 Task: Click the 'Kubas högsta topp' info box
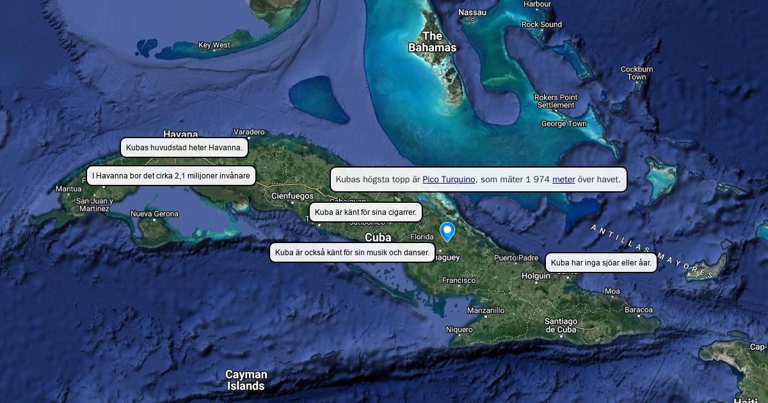tap(478, 180)
